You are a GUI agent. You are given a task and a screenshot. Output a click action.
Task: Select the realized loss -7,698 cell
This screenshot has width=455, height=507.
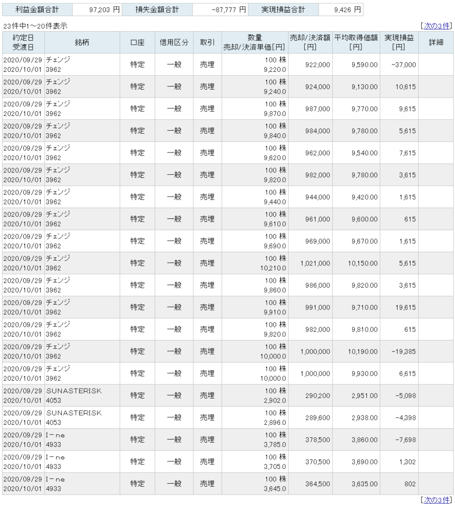pos(399,440)
